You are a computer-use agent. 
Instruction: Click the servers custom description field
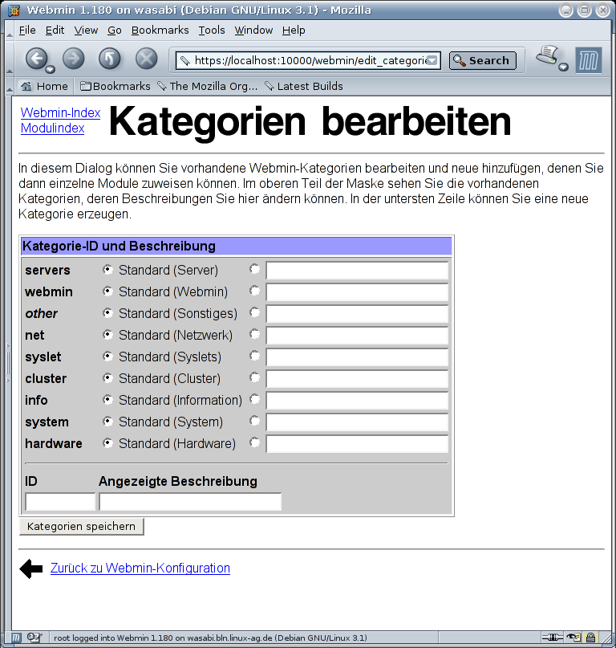tap(357, 271)
